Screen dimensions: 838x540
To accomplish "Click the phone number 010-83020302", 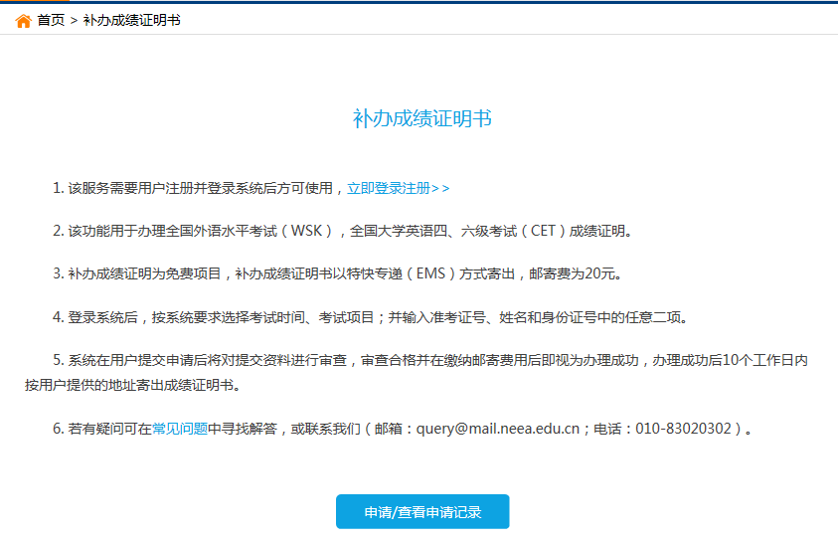I will [683, 429].
